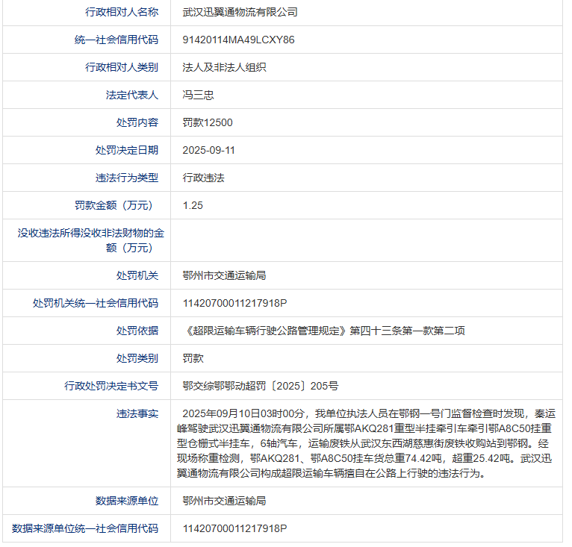Click the 违法事实 description paragraph

tap(369, 443)
